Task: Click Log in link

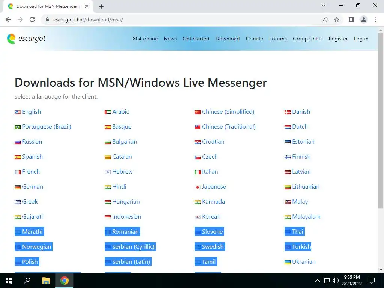Action: pos(361,39)
